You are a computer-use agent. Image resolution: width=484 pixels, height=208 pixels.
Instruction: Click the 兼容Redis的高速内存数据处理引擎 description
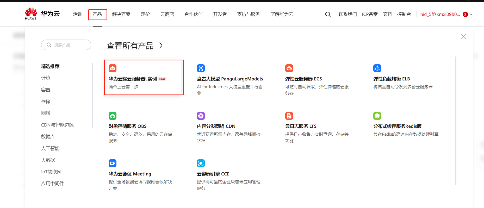point(406,134)
